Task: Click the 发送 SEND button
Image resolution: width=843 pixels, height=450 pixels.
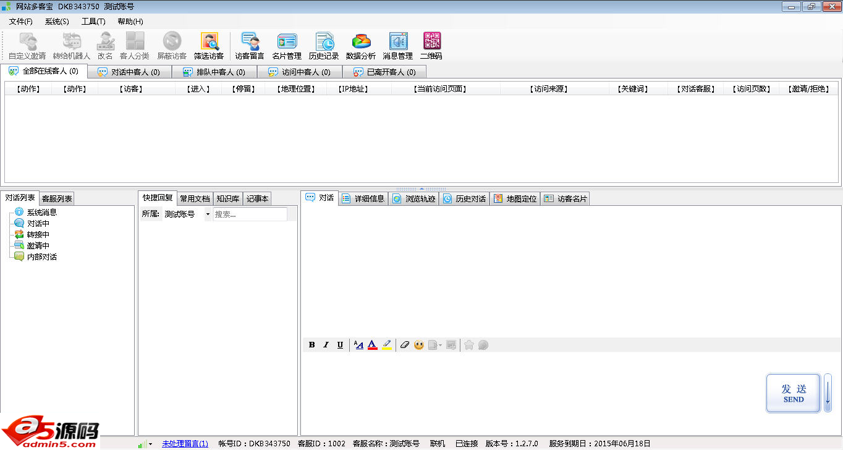Action: [794, 393]
